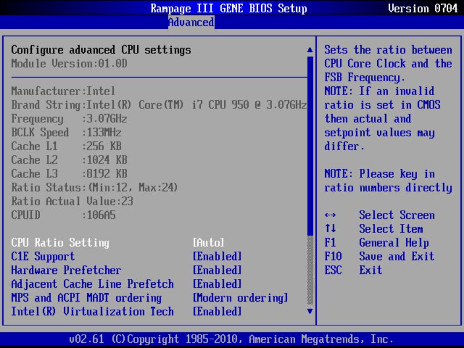Click the CPUID 106A5 line

(63, 215)
